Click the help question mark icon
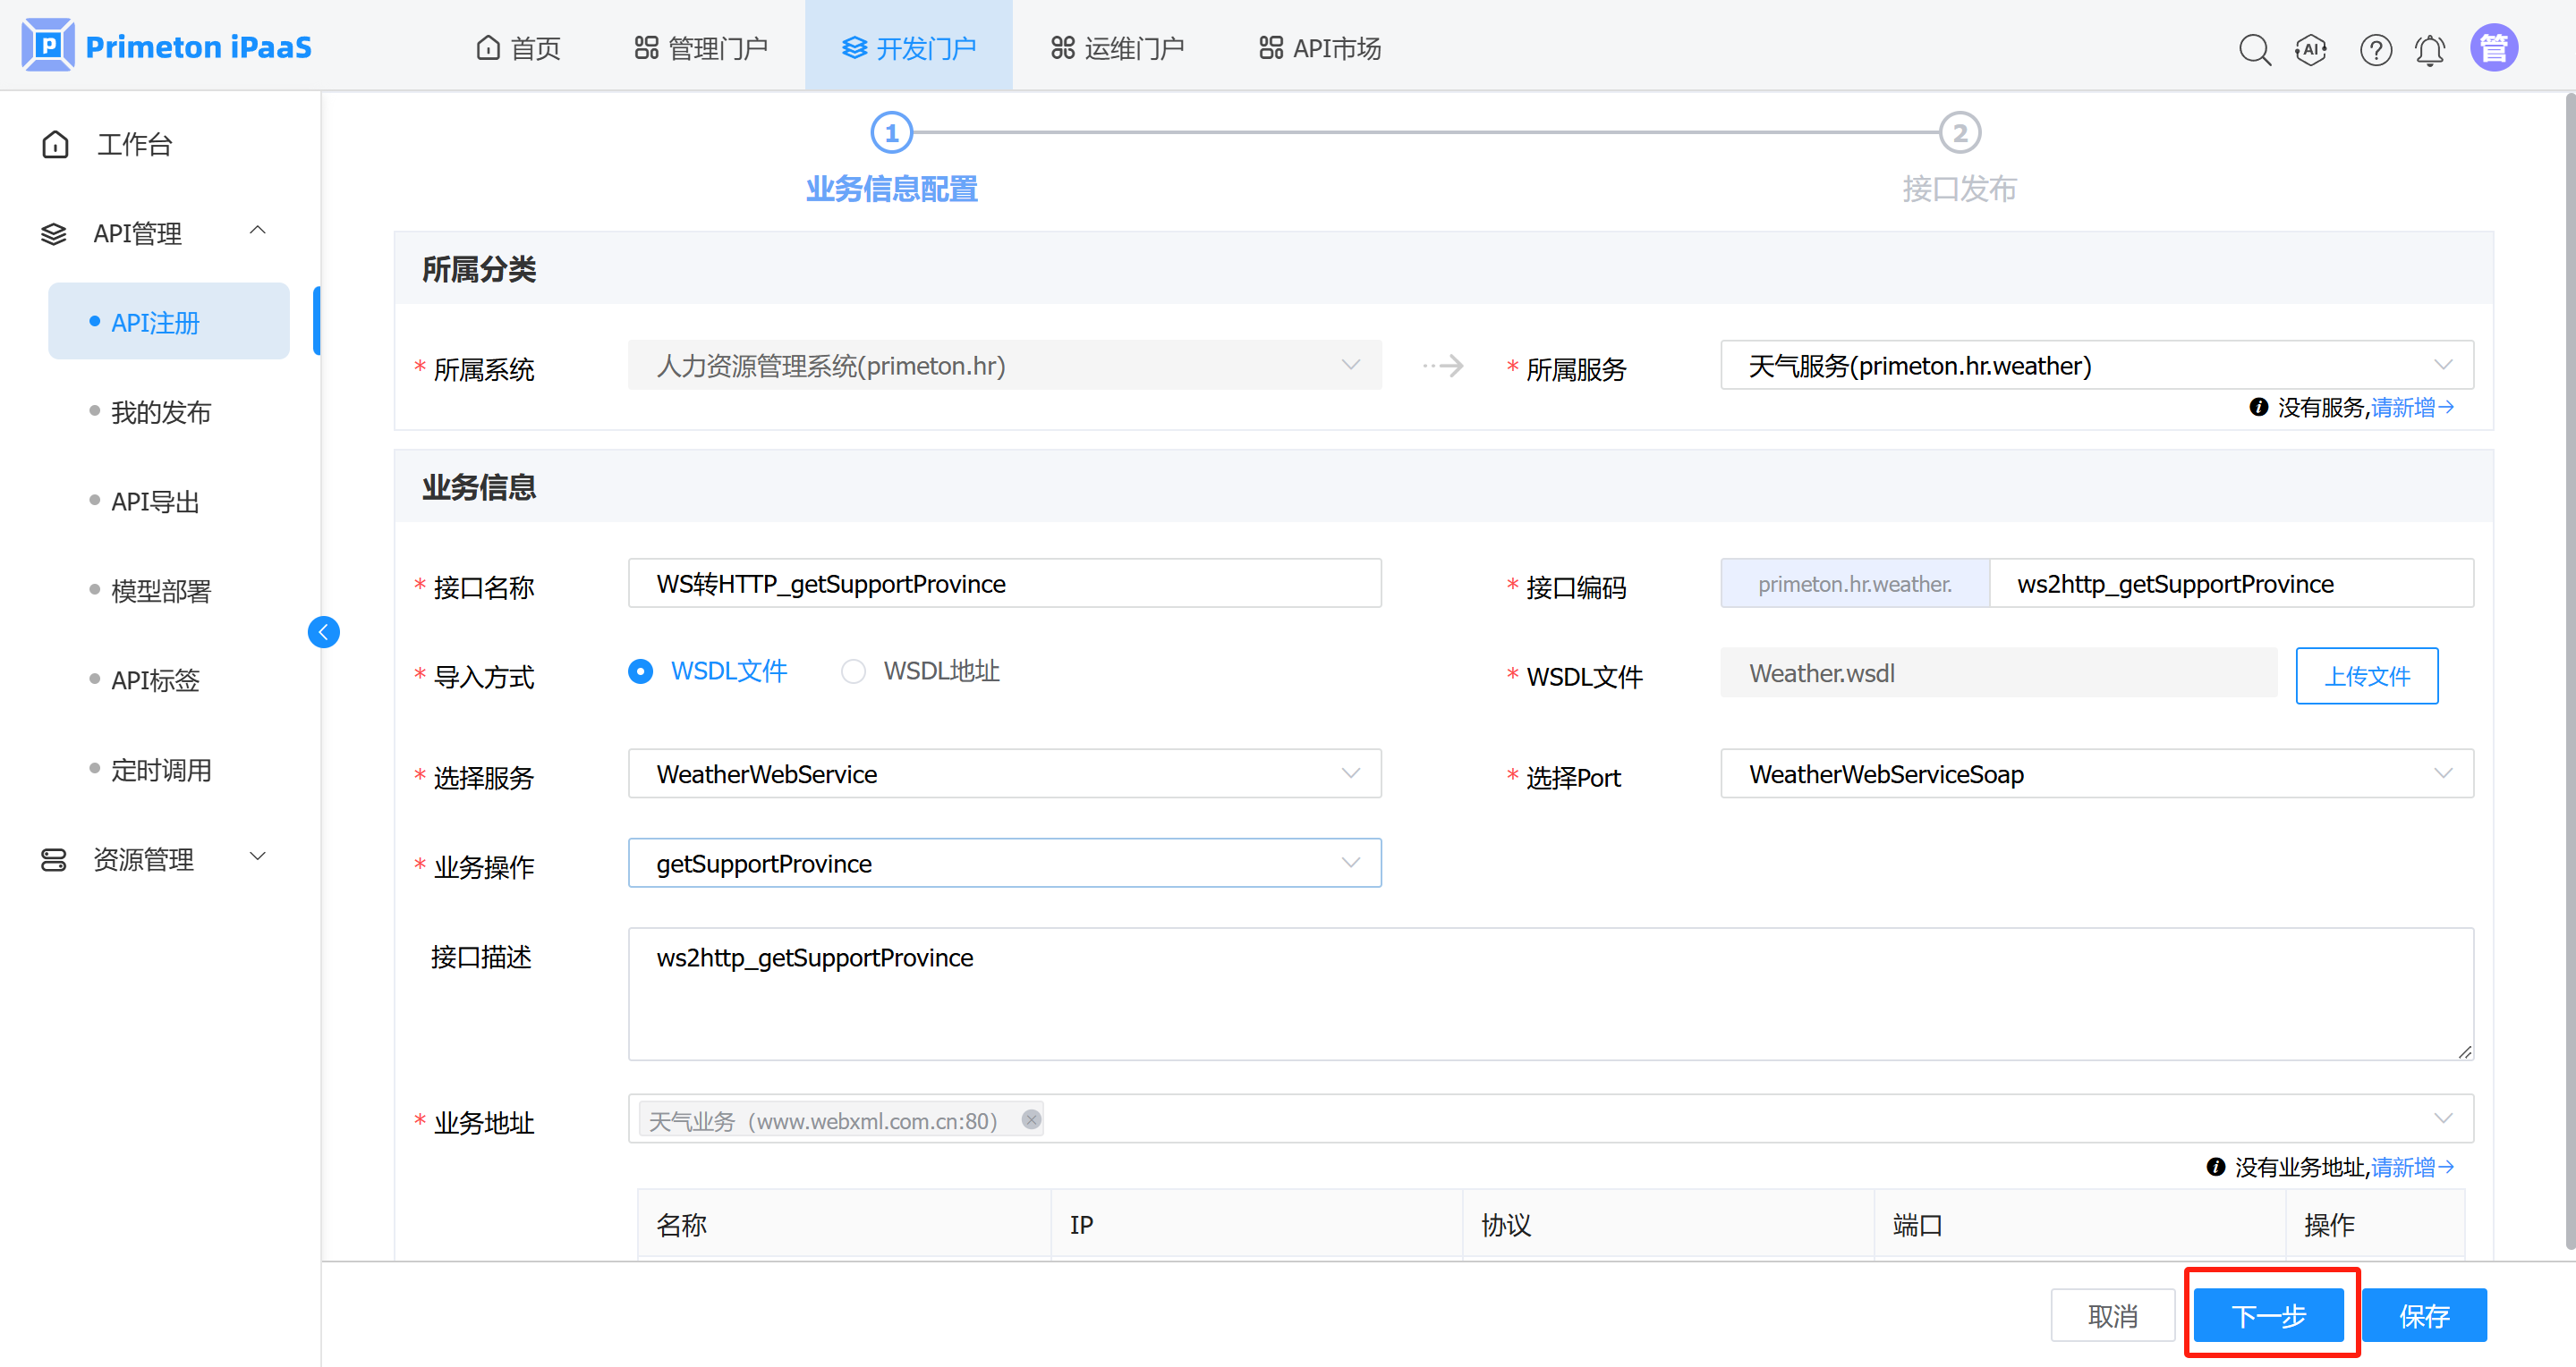 click(2375, 48)
